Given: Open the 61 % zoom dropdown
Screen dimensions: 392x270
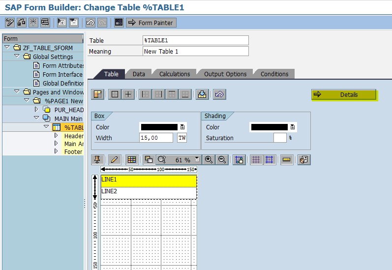Looking at the screenshot, I should [x=197, y=159].
